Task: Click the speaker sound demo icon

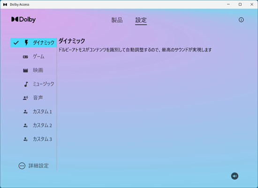Action: (x=235, y=176)
